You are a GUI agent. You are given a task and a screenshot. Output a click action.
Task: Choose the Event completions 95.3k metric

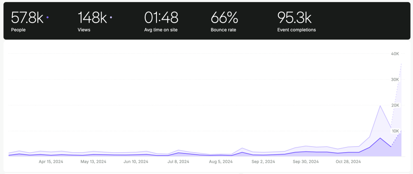296,21
